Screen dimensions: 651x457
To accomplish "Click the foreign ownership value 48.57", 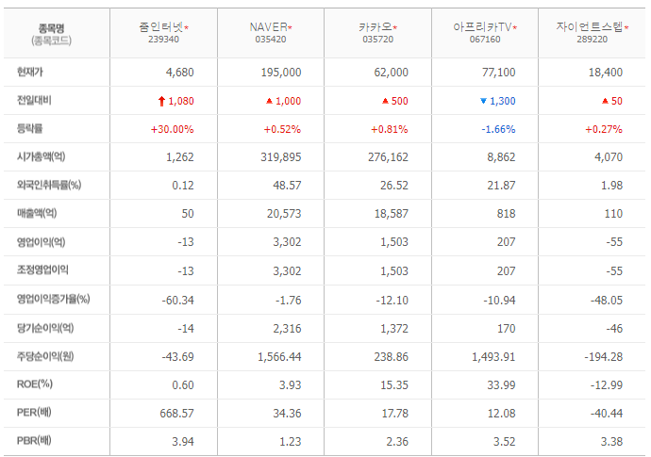I will pyautogui.click(x=287, y=186).
